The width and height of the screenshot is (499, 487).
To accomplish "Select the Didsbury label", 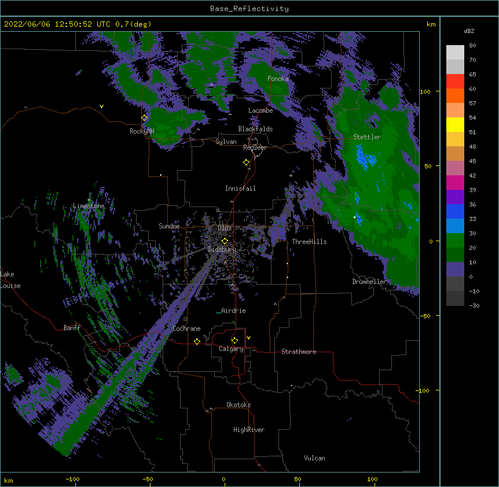I will pyautogui.click(x=222, y=249).
